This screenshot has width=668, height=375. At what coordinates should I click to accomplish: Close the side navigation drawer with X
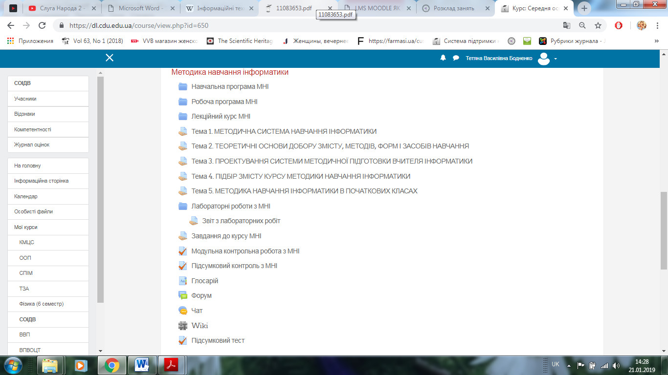[110, 58]
